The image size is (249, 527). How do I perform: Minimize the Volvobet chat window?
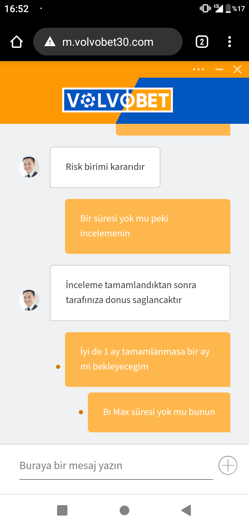tap(219, 69)
